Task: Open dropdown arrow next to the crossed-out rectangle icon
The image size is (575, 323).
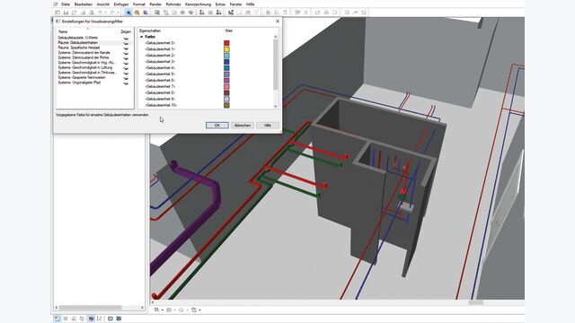Action: click(x=199, y=310)
